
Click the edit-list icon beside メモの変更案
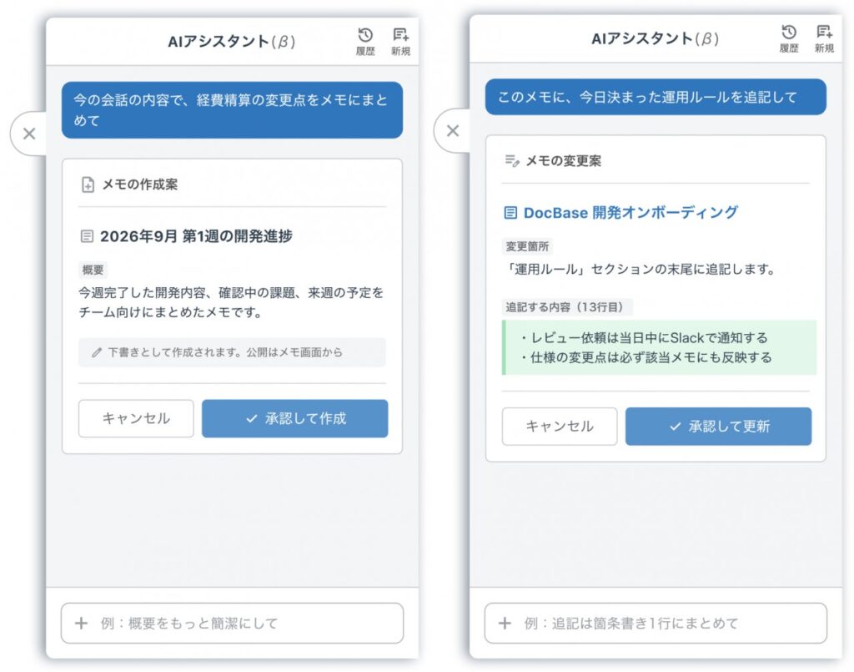(512, 161)
